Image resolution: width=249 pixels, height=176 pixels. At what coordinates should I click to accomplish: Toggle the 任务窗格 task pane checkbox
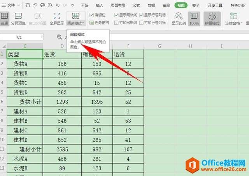91,23
